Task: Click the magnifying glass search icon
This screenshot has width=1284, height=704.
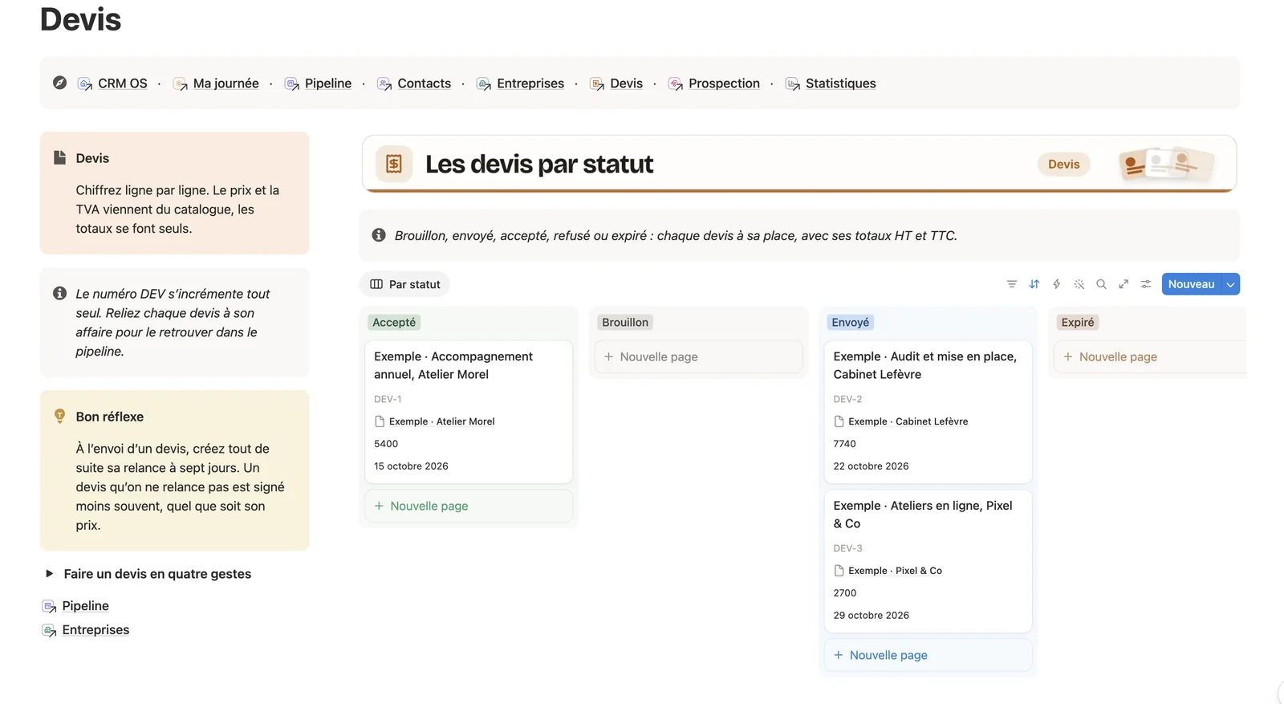Action: pos(1102,284)
